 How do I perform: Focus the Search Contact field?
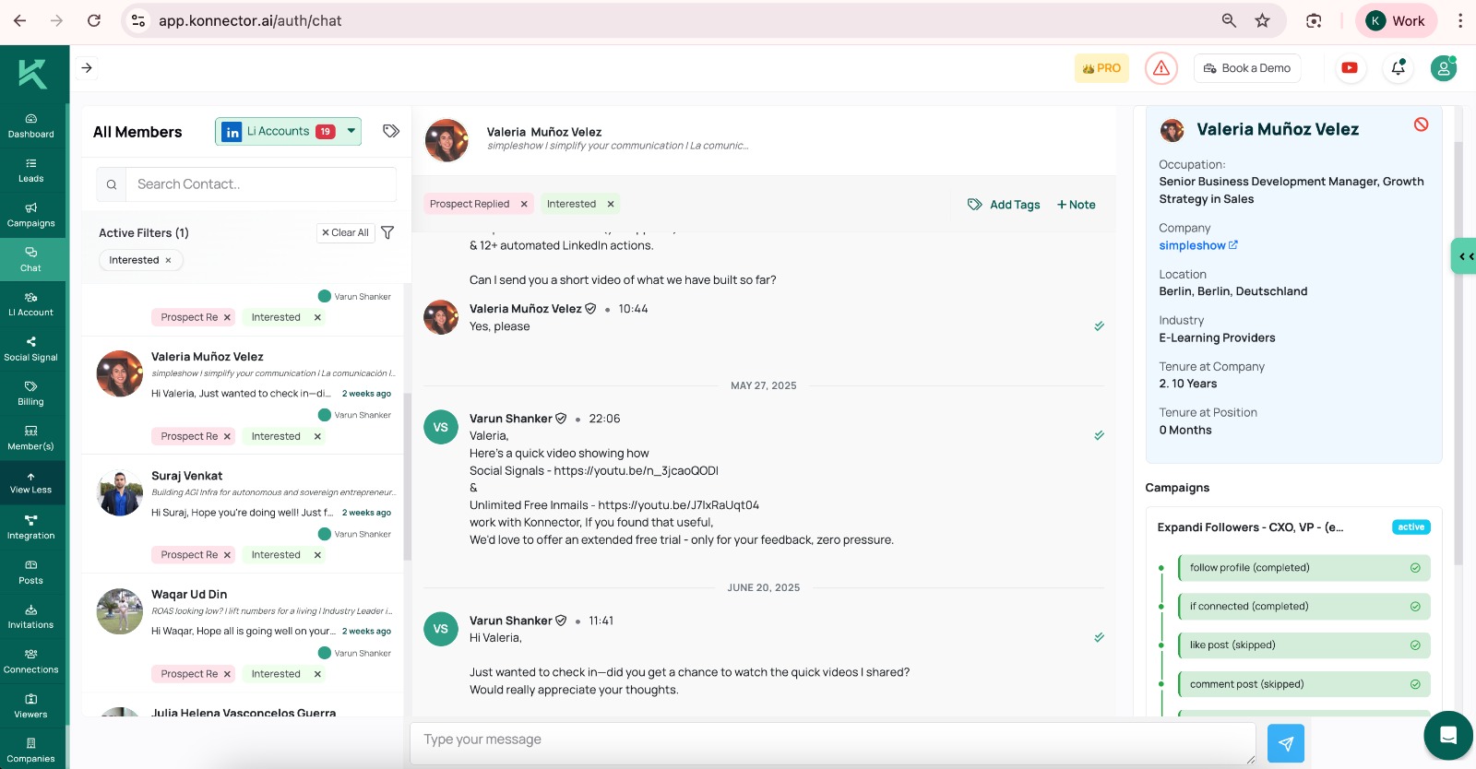coord(260,184)
